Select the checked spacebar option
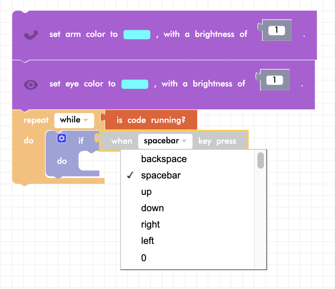 [x=161, y=176]
